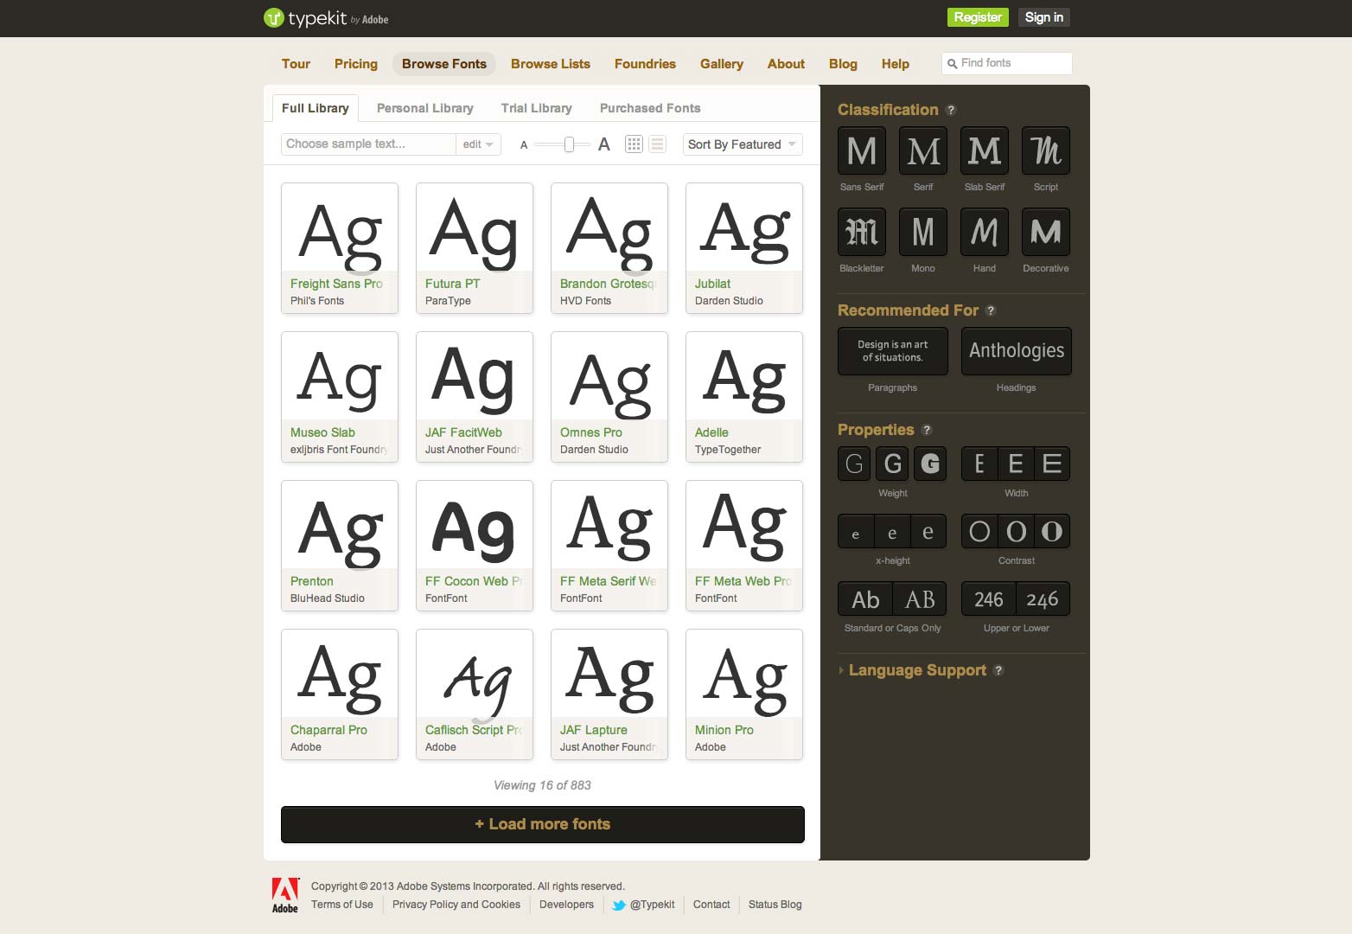Open Recommended For help question mark
Image resolution: width=1352 pixels, height=934 pixels.
tap(991, 310)
